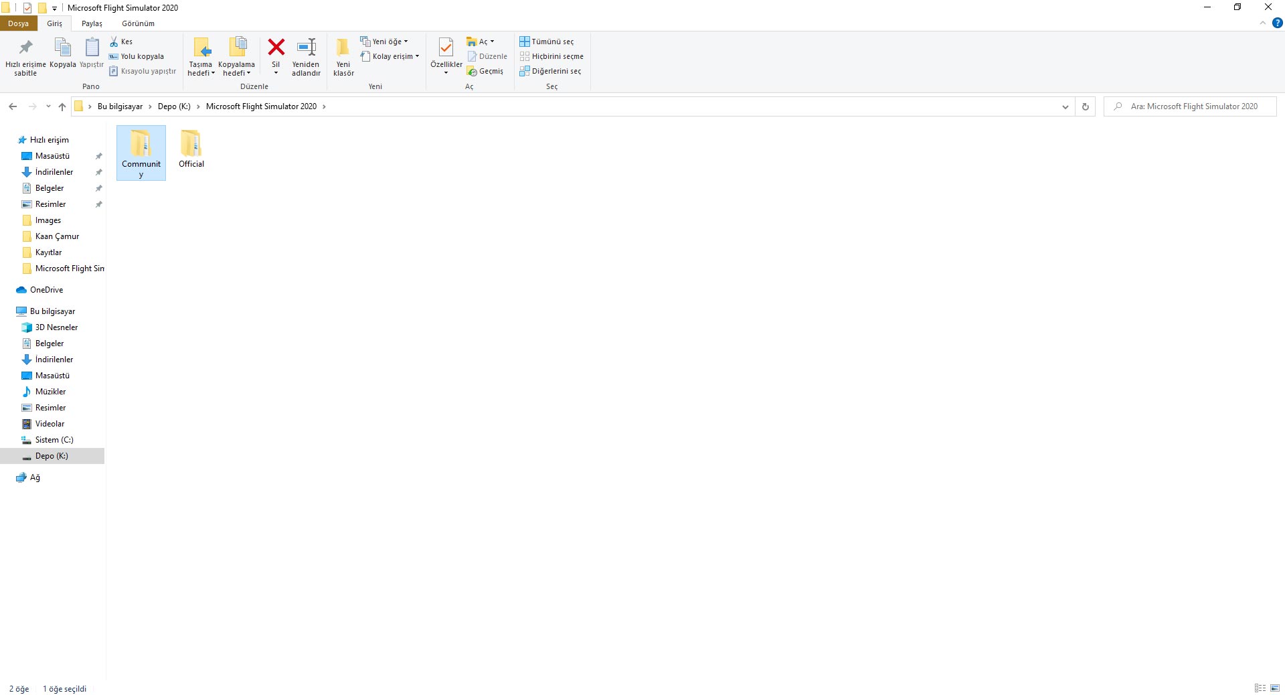
Task: Click Yolu kopyala in ribbon
Action: pos(137,56)
